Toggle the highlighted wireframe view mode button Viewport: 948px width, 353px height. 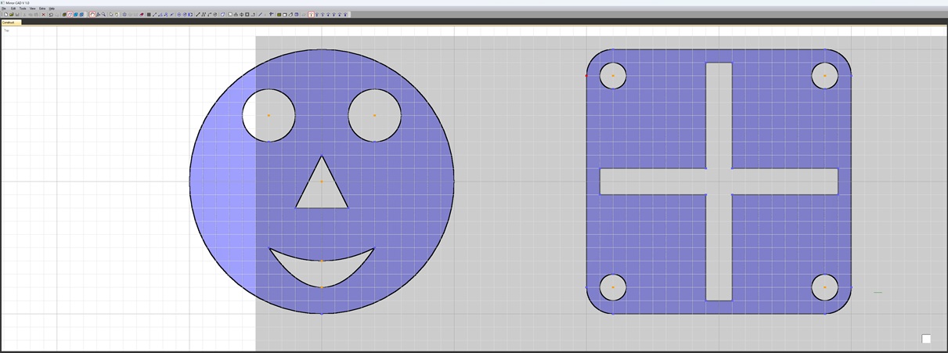click(70, 14)
